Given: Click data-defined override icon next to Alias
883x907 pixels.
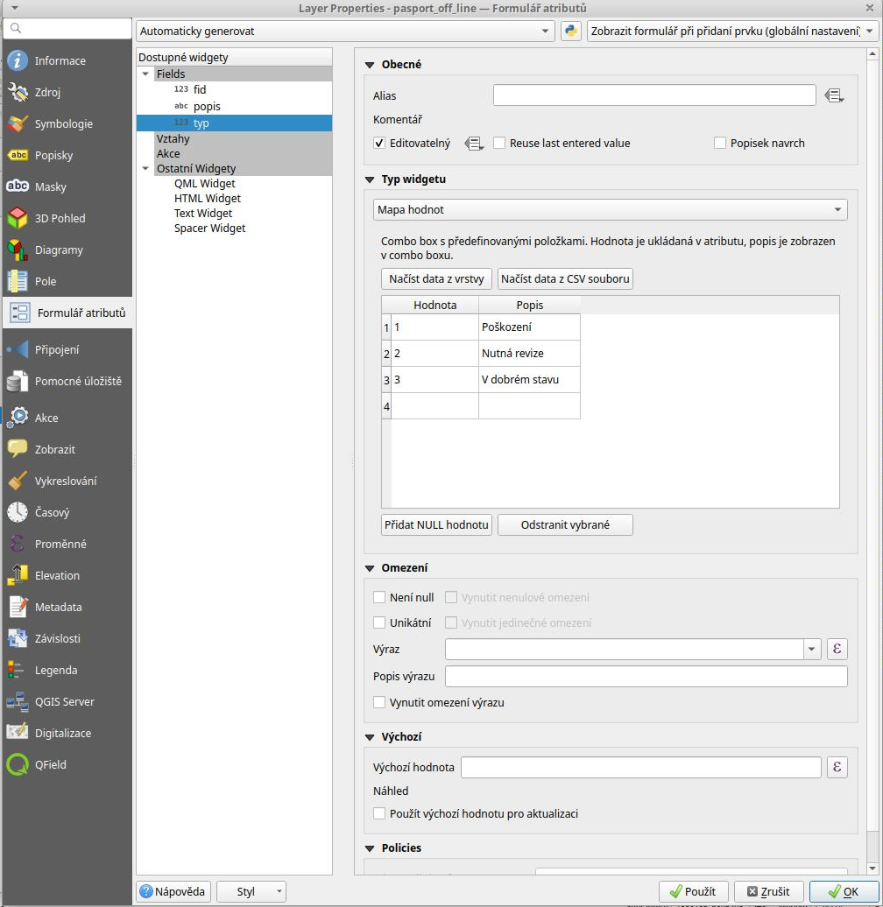Looking at the screenshot, I should 834,95.
